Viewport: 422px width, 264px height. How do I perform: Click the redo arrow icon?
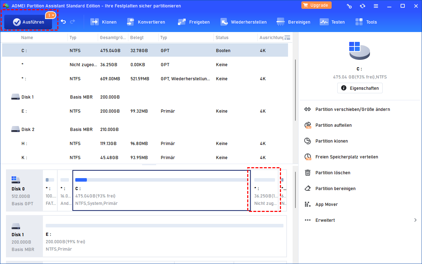tap(72, 22)
